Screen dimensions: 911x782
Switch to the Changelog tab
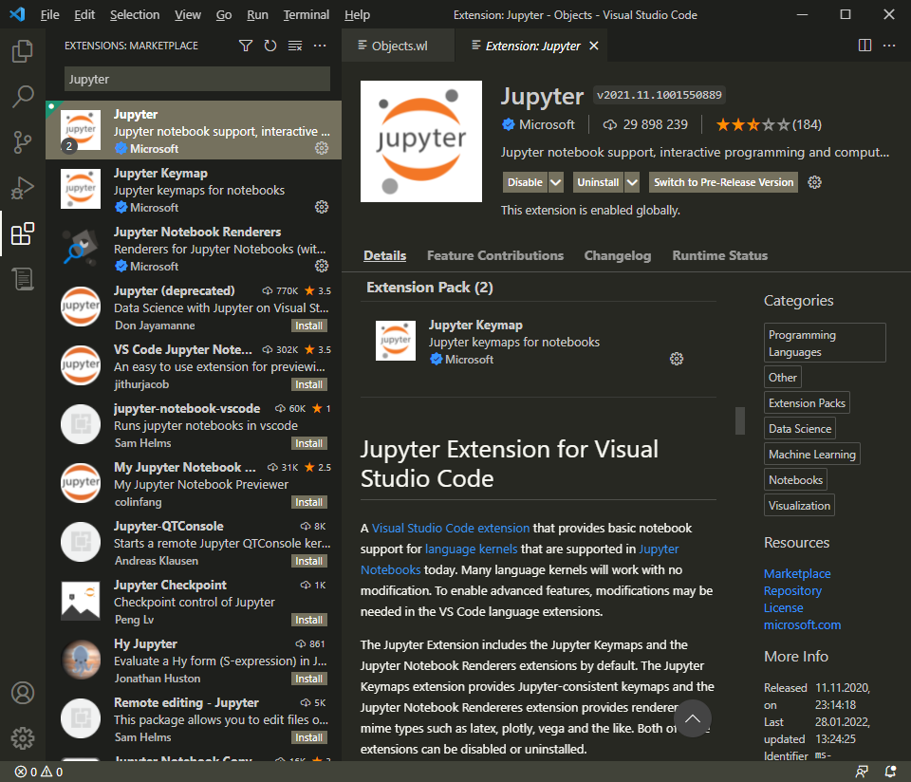[x=618, y=255]
